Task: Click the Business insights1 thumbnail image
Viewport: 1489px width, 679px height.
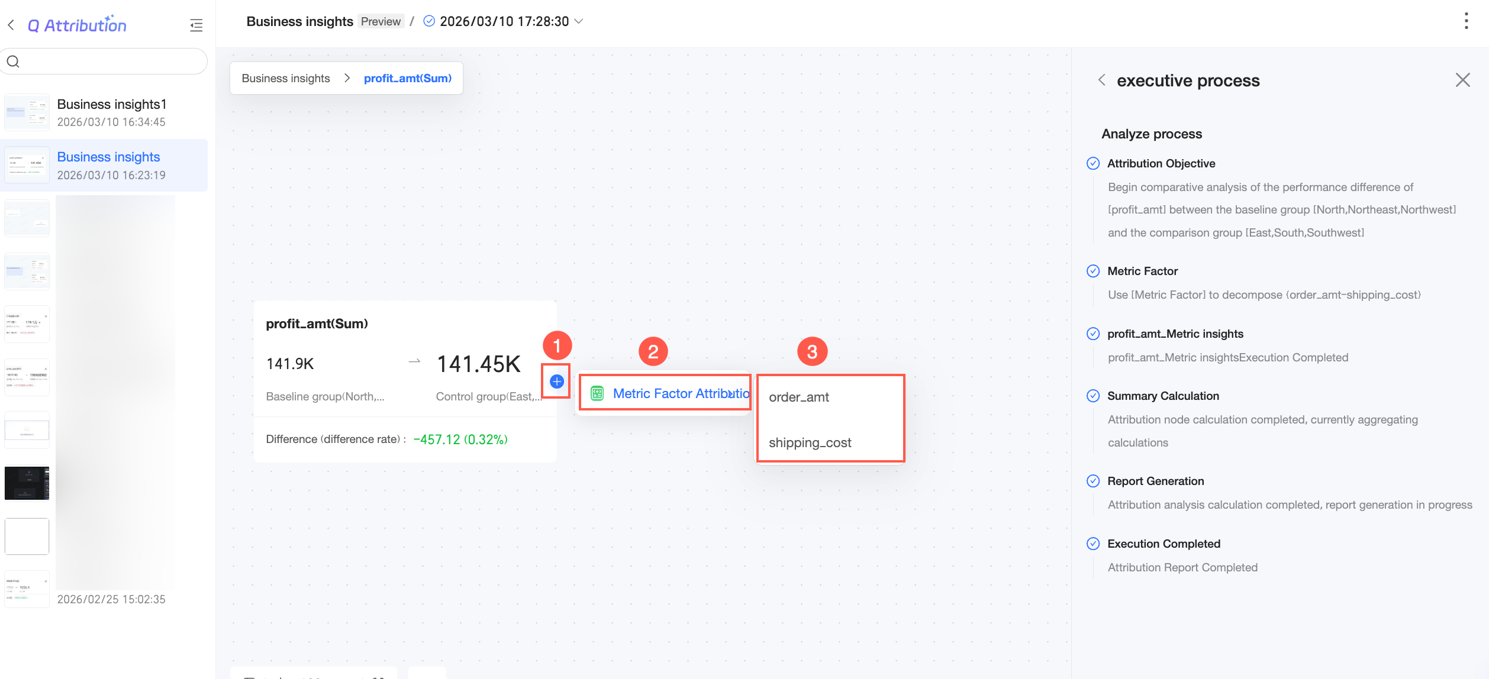Action: click(x=27, y=112)
